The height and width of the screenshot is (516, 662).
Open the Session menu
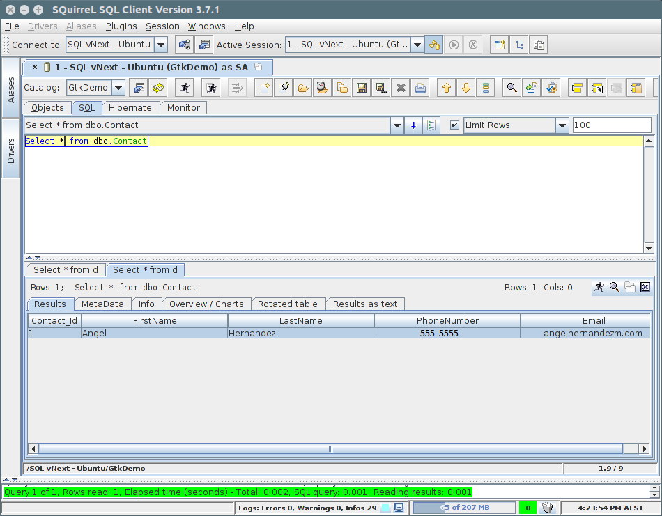[x=162, y=26]
